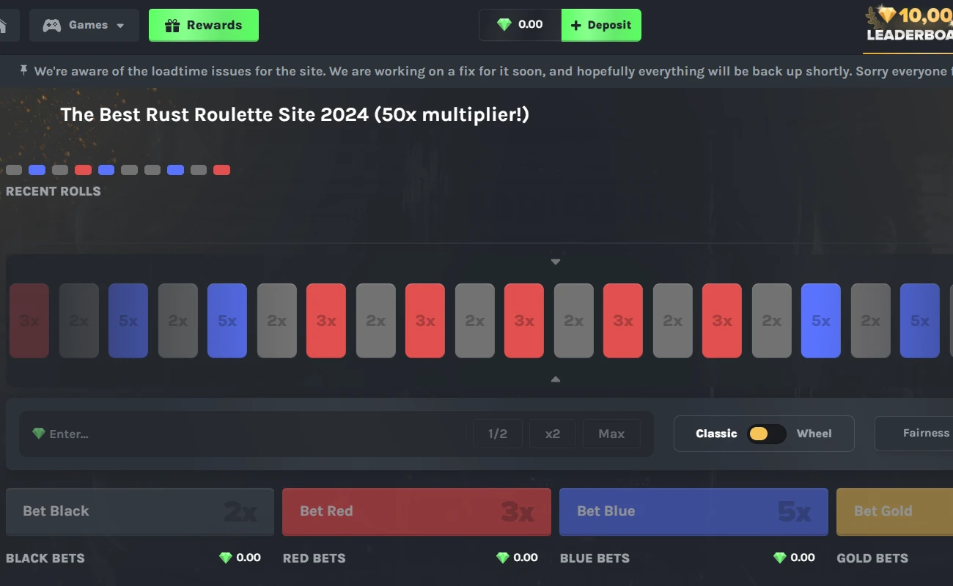Click the gem icon next to Blue Bets total

tap(780, 557)
